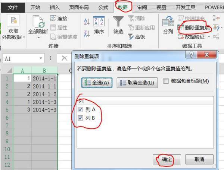Click the 编辑链接 button
Screen dimensions: 224x170
pyautogui.click(x=64, y=37)
